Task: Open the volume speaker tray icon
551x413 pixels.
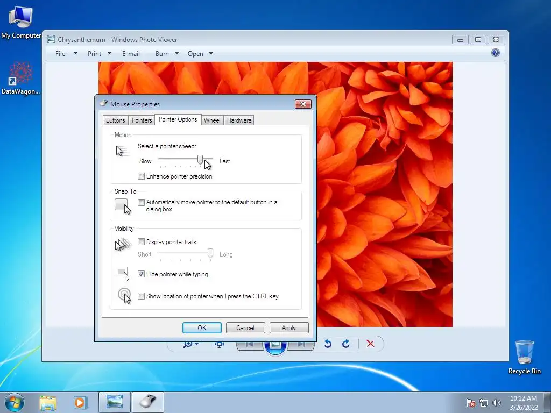Action: pyautogui.click(x=497, y=403)
